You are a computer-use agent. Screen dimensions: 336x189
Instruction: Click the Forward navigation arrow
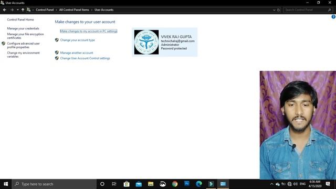[x=12, y=10]
